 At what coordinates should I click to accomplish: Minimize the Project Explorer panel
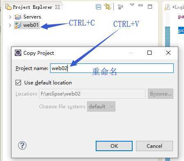coord(140,5)
